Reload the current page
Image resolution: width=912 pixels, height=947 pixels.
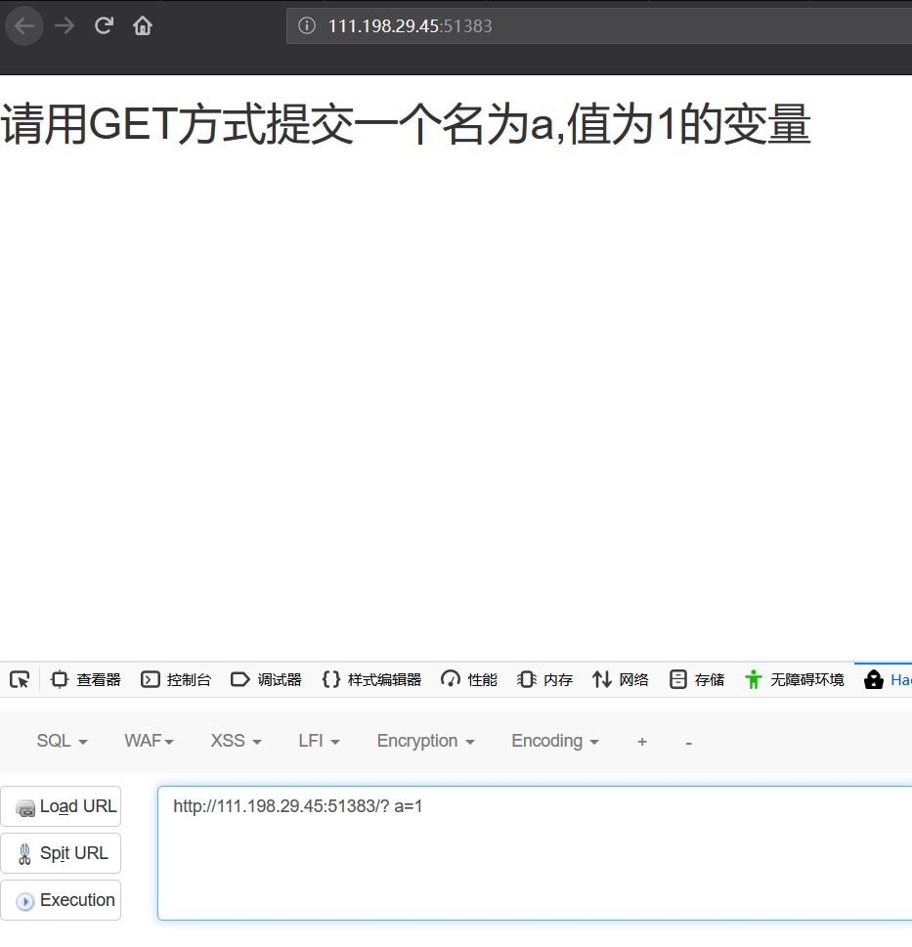click(x=104, y=25)
